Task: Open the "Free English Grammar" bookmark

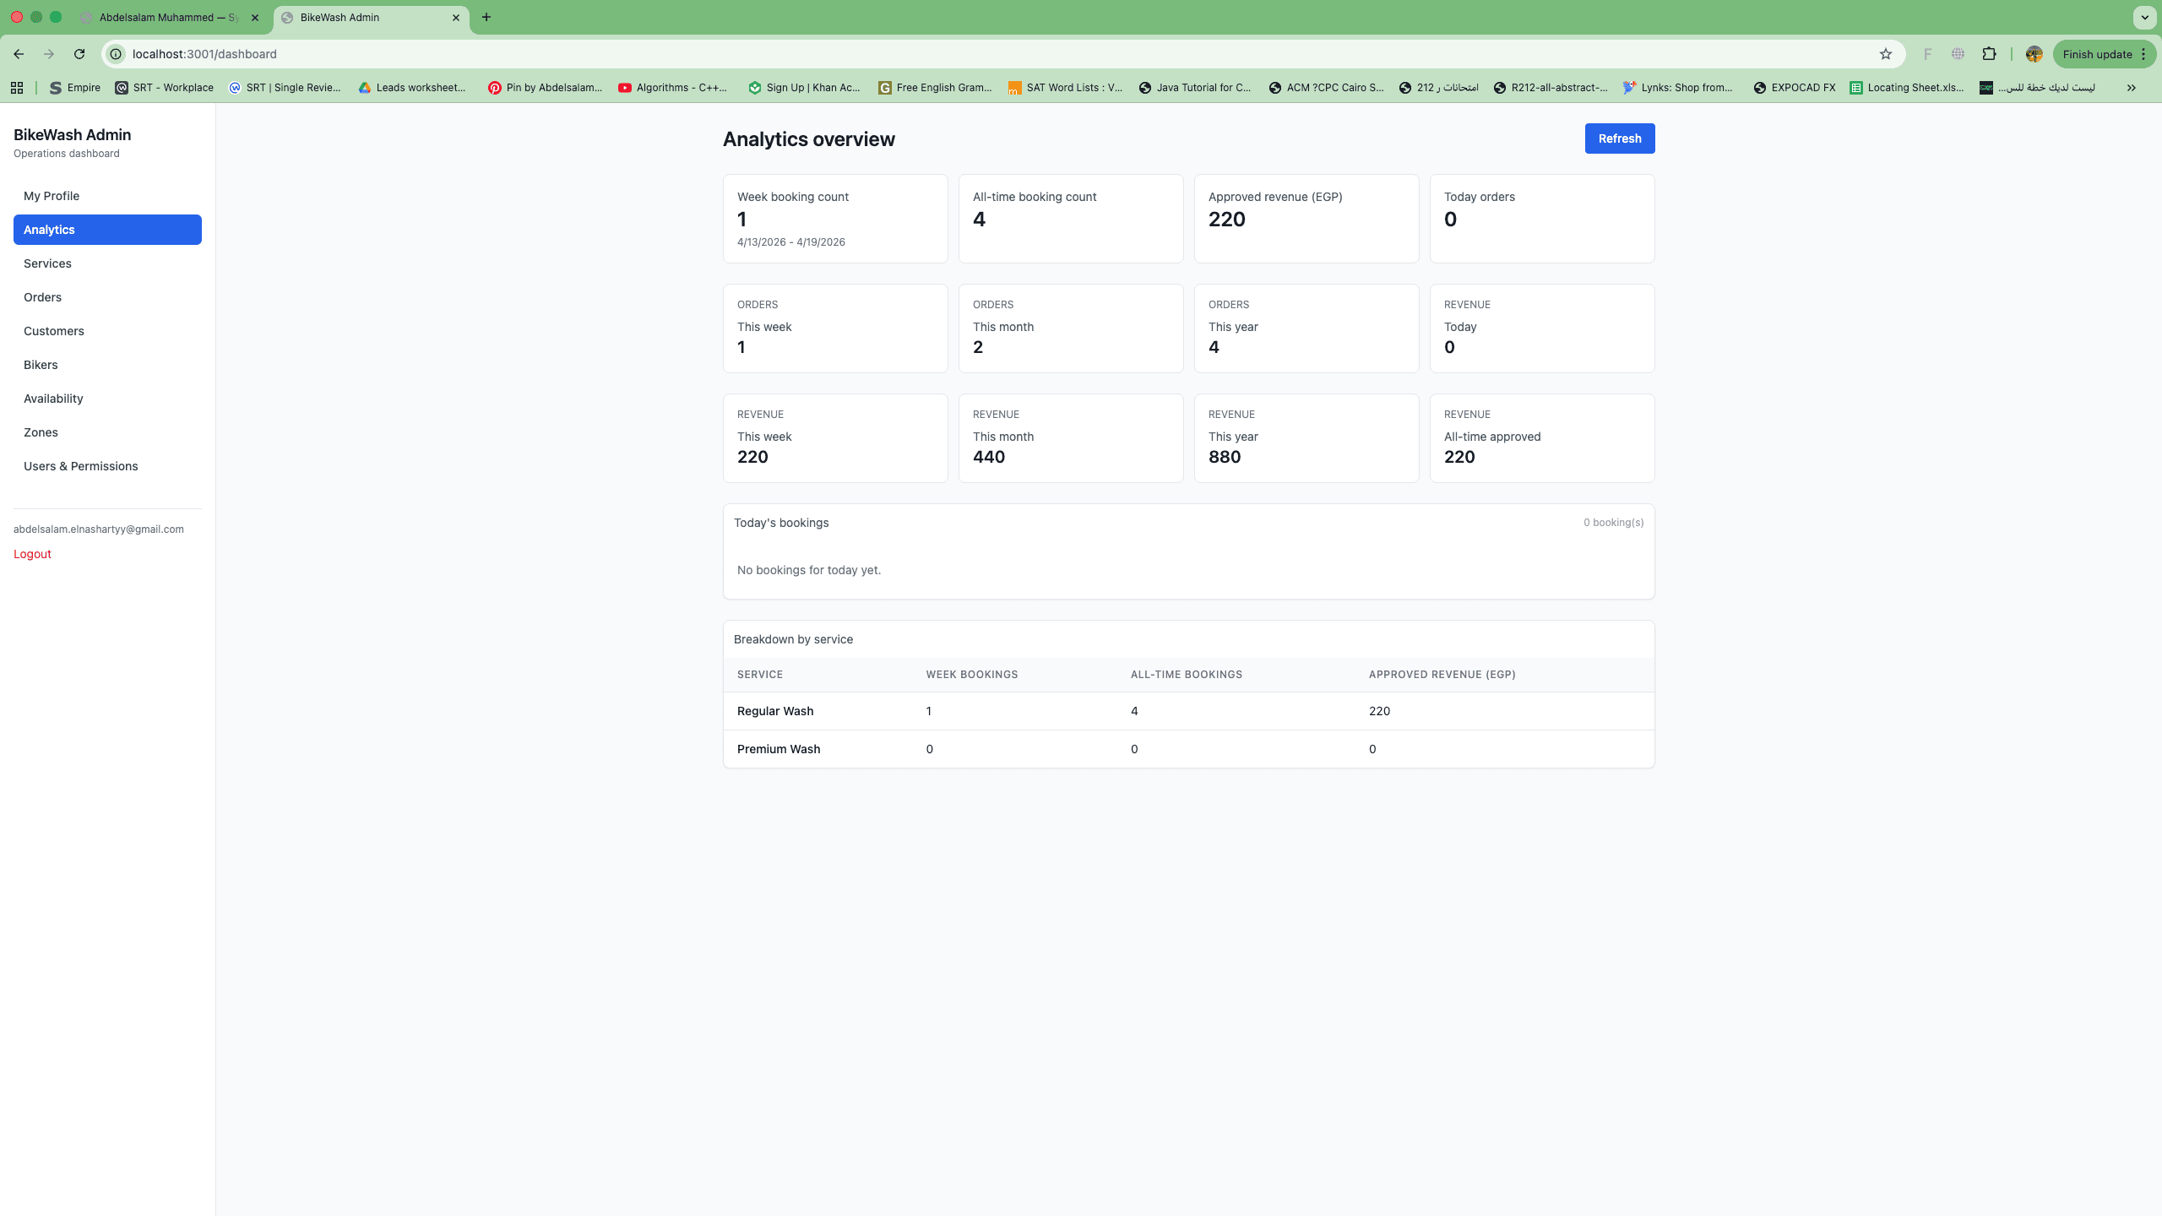Action: pyautogui.click(x=935, y=87)
